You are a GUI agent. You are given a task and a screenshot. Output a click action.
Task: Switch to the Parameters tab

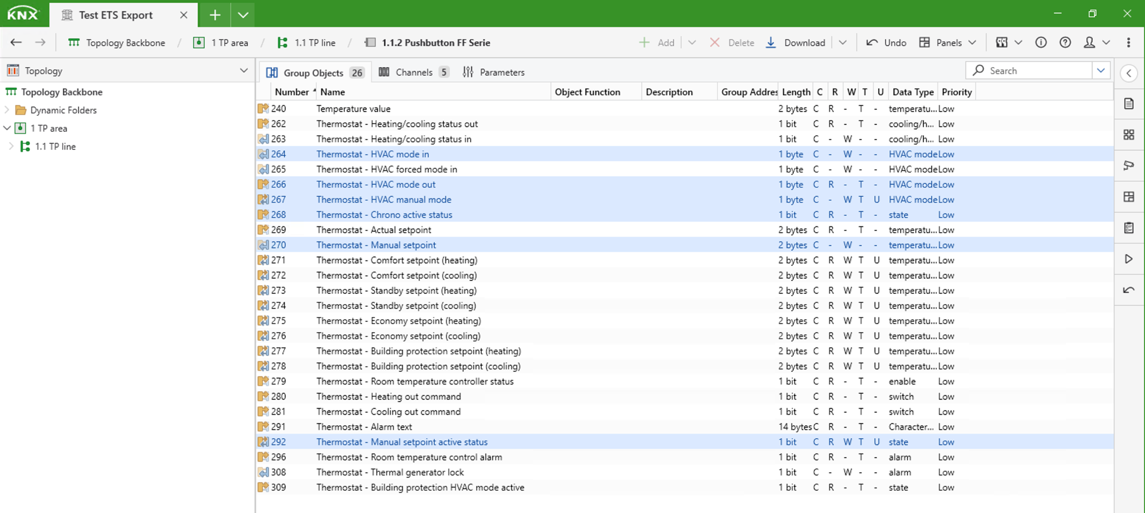click(x=494, y=72)
